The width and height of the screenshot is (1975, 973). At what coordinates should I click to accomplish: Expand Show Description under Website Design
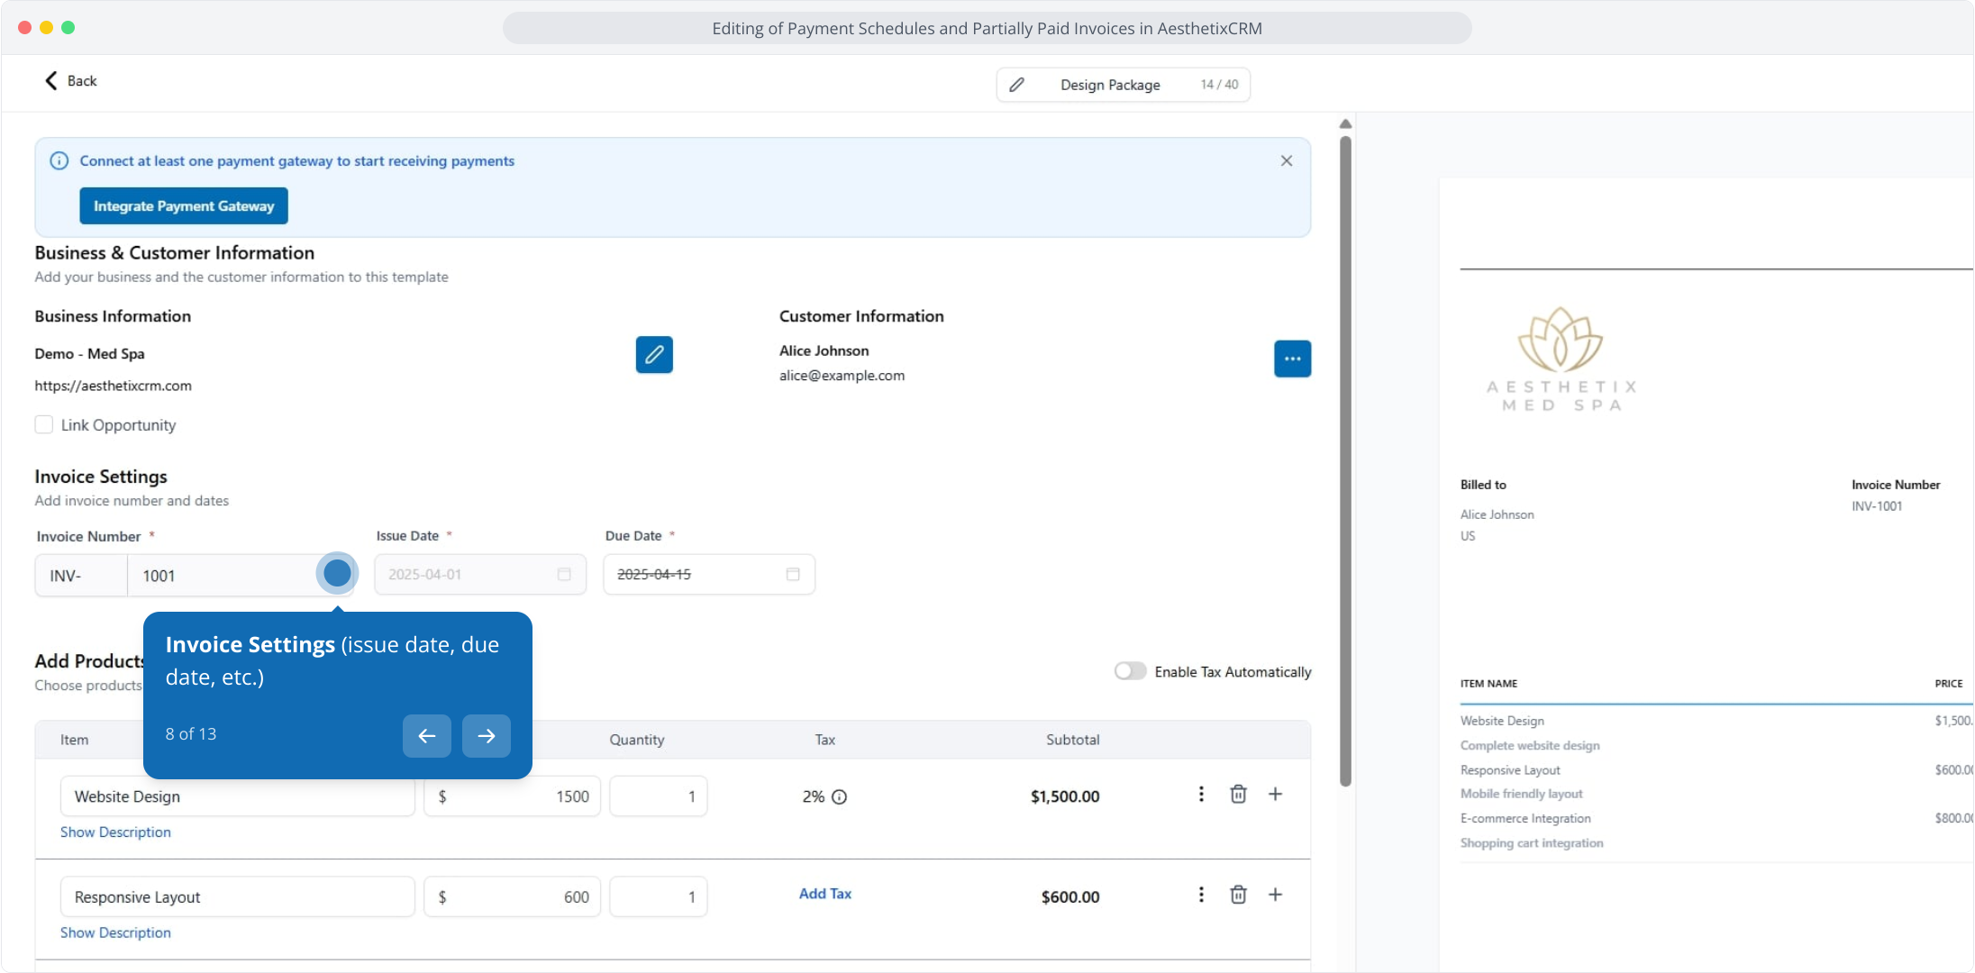tap(115, 832)
